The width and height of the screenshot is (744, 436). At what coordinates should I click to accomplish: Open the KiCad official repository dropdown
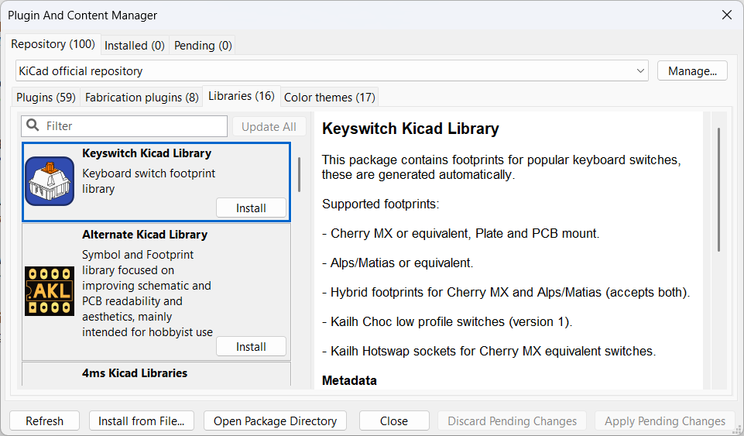tap(331, 70)
